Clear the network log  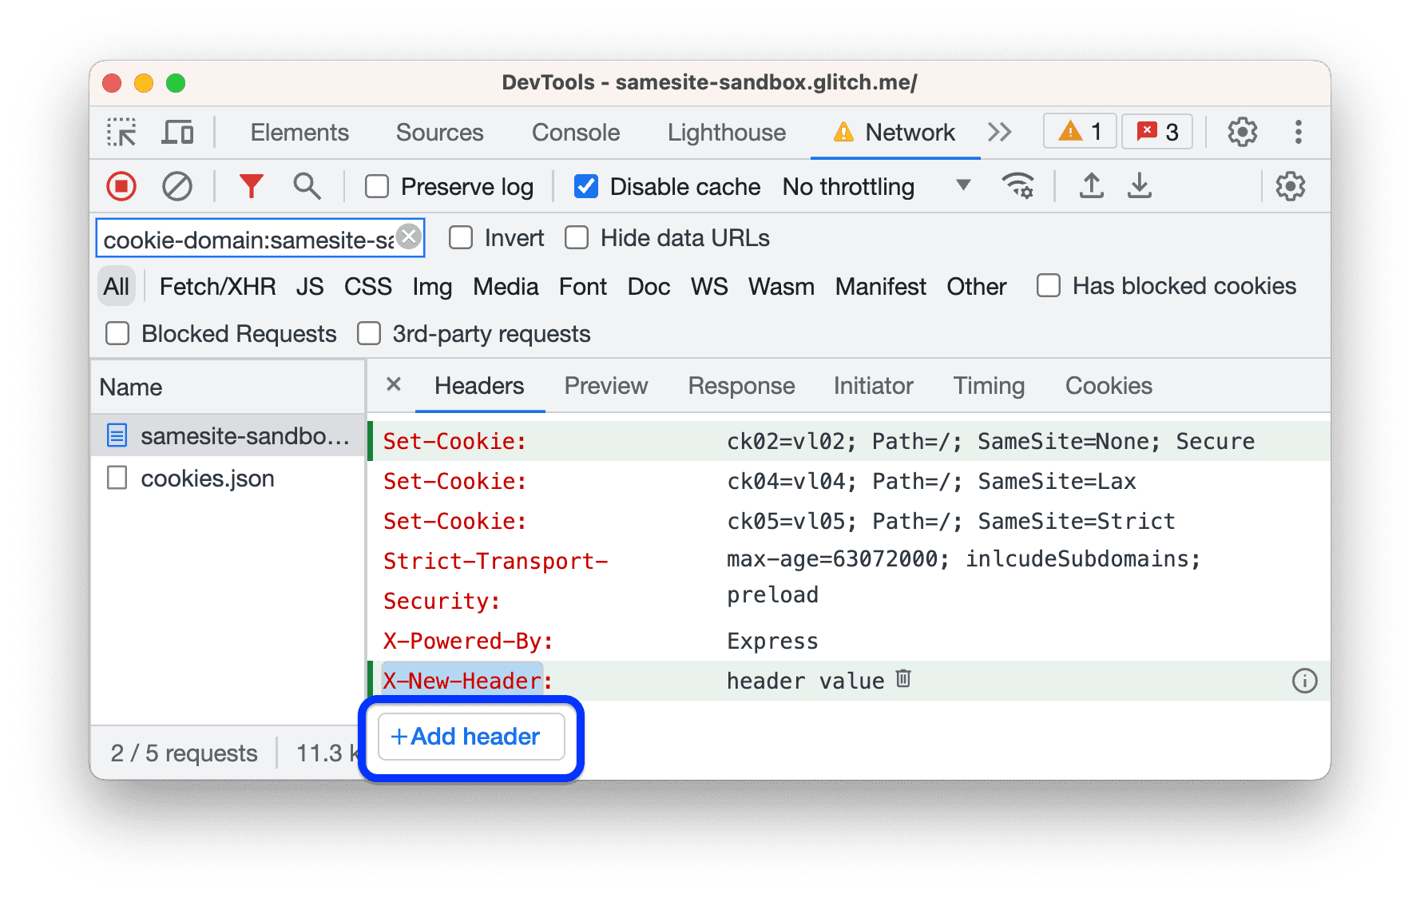(177, 186)
